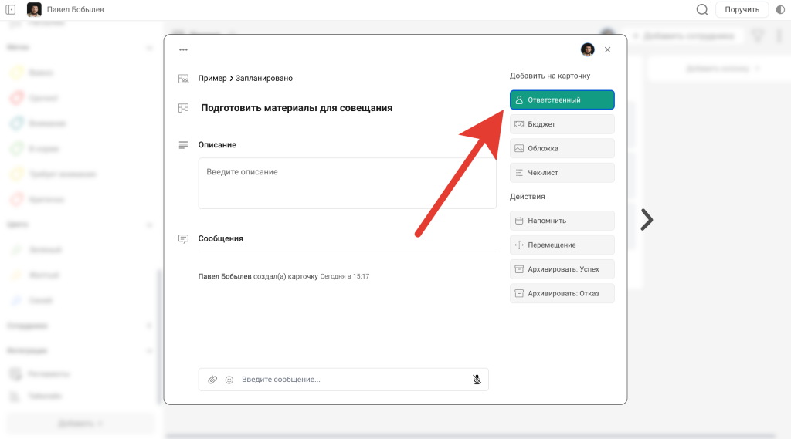791x439 pixels.
Task: Click the move arrows icon in Перемещение
Action: pyautogui.click(x=519, y=245)
